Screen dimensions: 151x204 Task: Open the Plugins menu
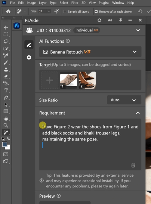tap(104, 3)
